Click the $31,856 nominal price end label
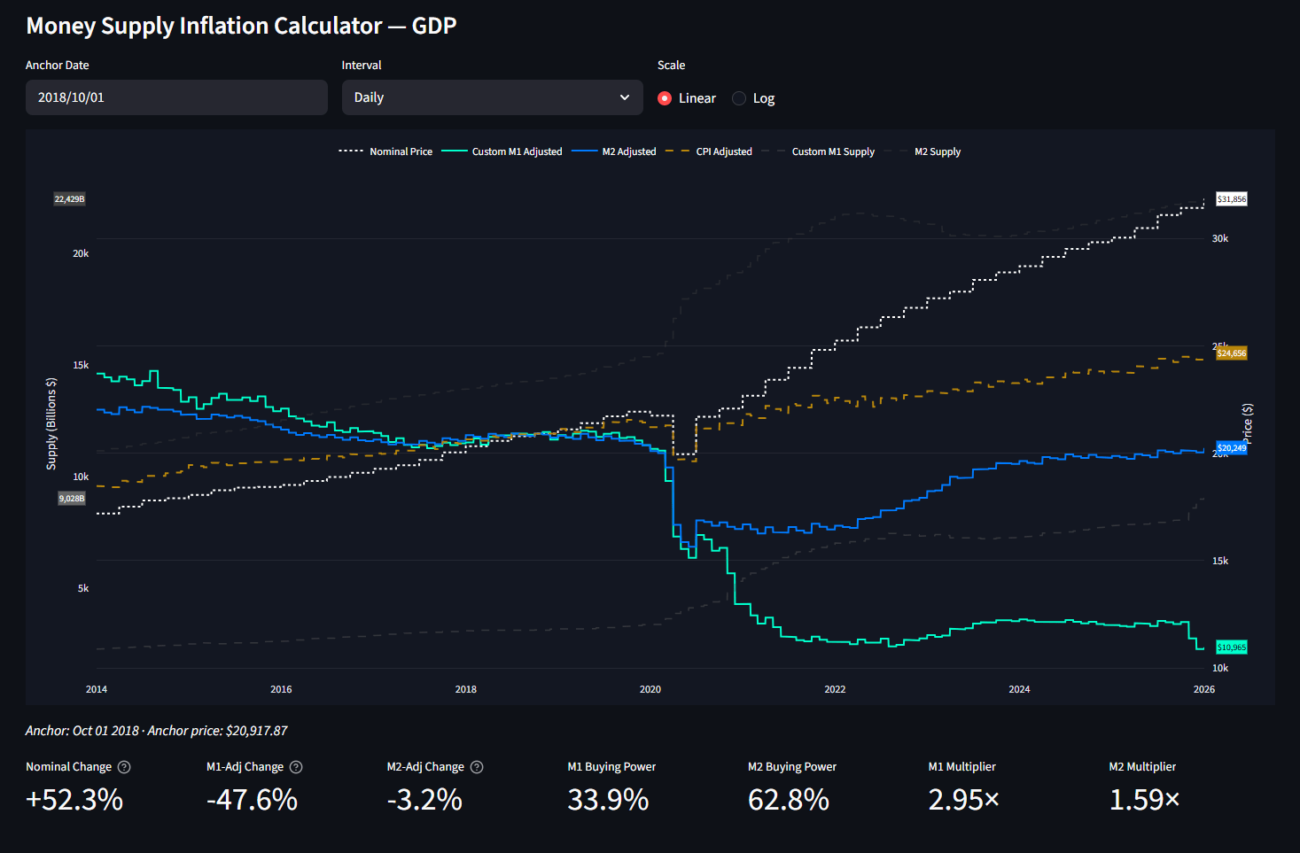The width and height of the screenshot is (1300, 853). click(1232, 199)
